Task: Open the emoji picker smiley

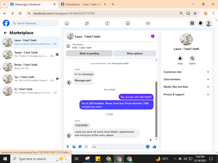Action: 148,146
